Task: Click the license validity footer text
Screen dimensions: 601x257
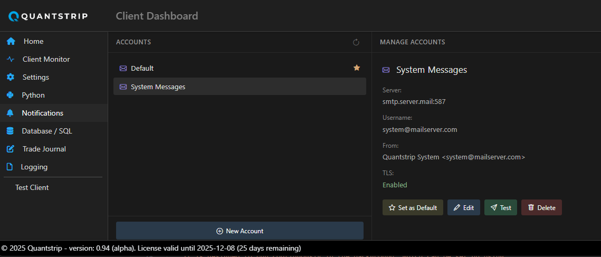Action: pos(151,248)
